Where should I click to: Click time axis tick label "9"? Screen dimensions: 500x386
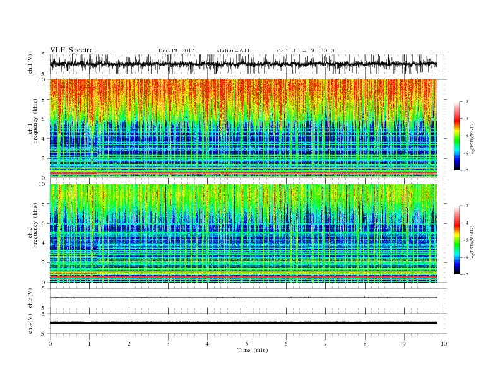(x=404, y=344)
